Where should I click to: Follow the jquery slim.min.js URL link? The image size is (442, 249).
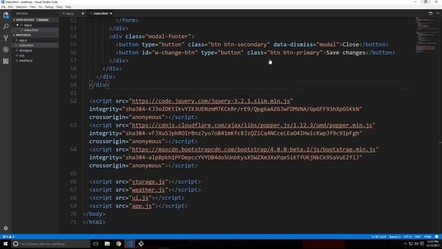coord(211,101)
